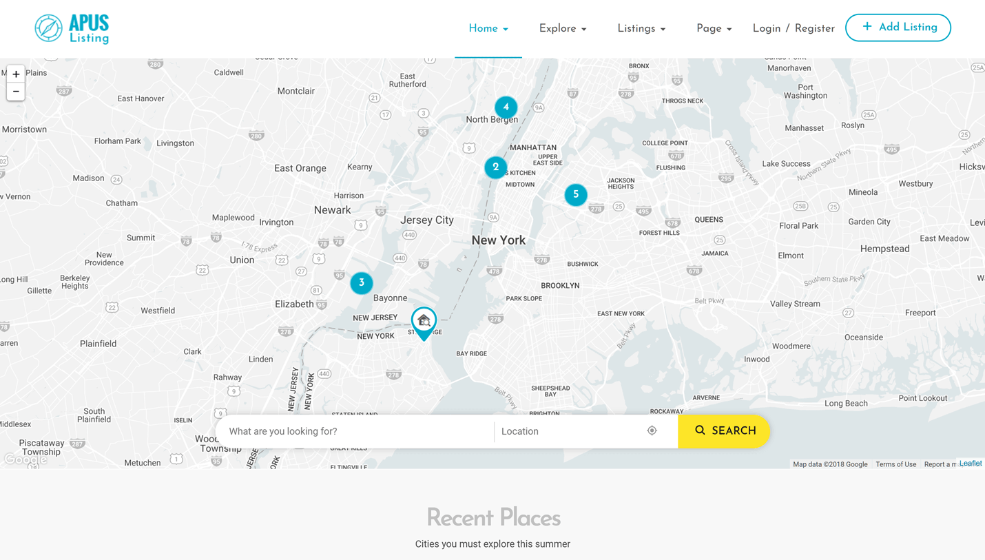Open map cluster marker numbered 3

pos(362,283)
